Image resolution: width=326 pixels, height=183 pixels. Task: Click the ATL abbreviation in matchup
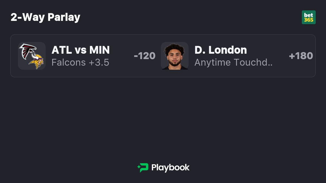click(x=61, y=50)
